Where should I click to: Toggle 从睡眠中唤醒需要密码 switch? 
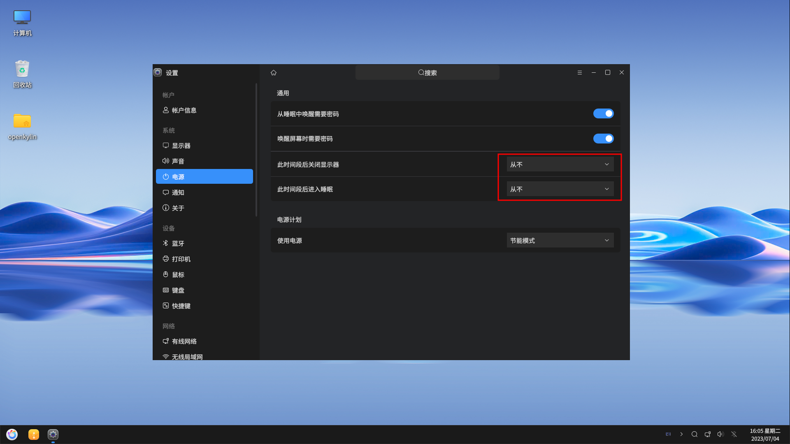coord(603,114)
